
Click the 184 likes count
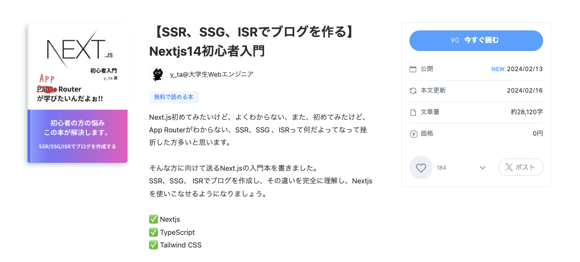(x=441, y=168)
